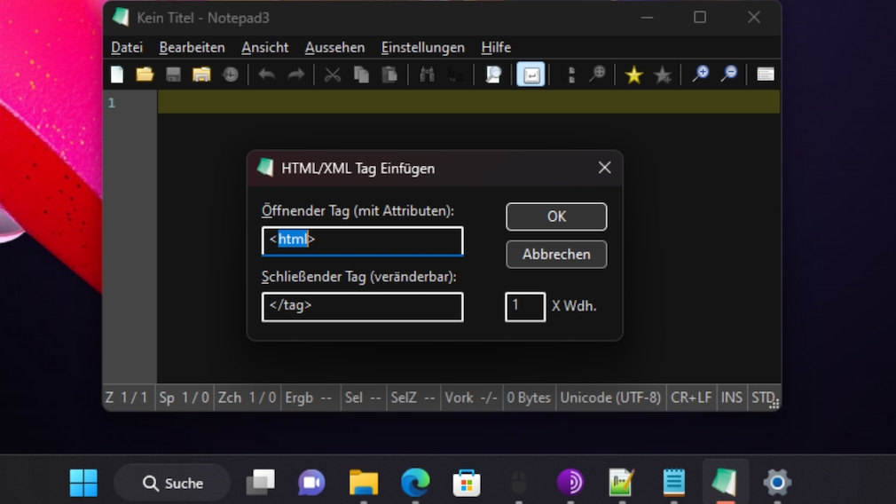This screenshot has width=896, height=504.
Task: Click the 'CR+LF' line ending status entry
Action: [691, 398]
